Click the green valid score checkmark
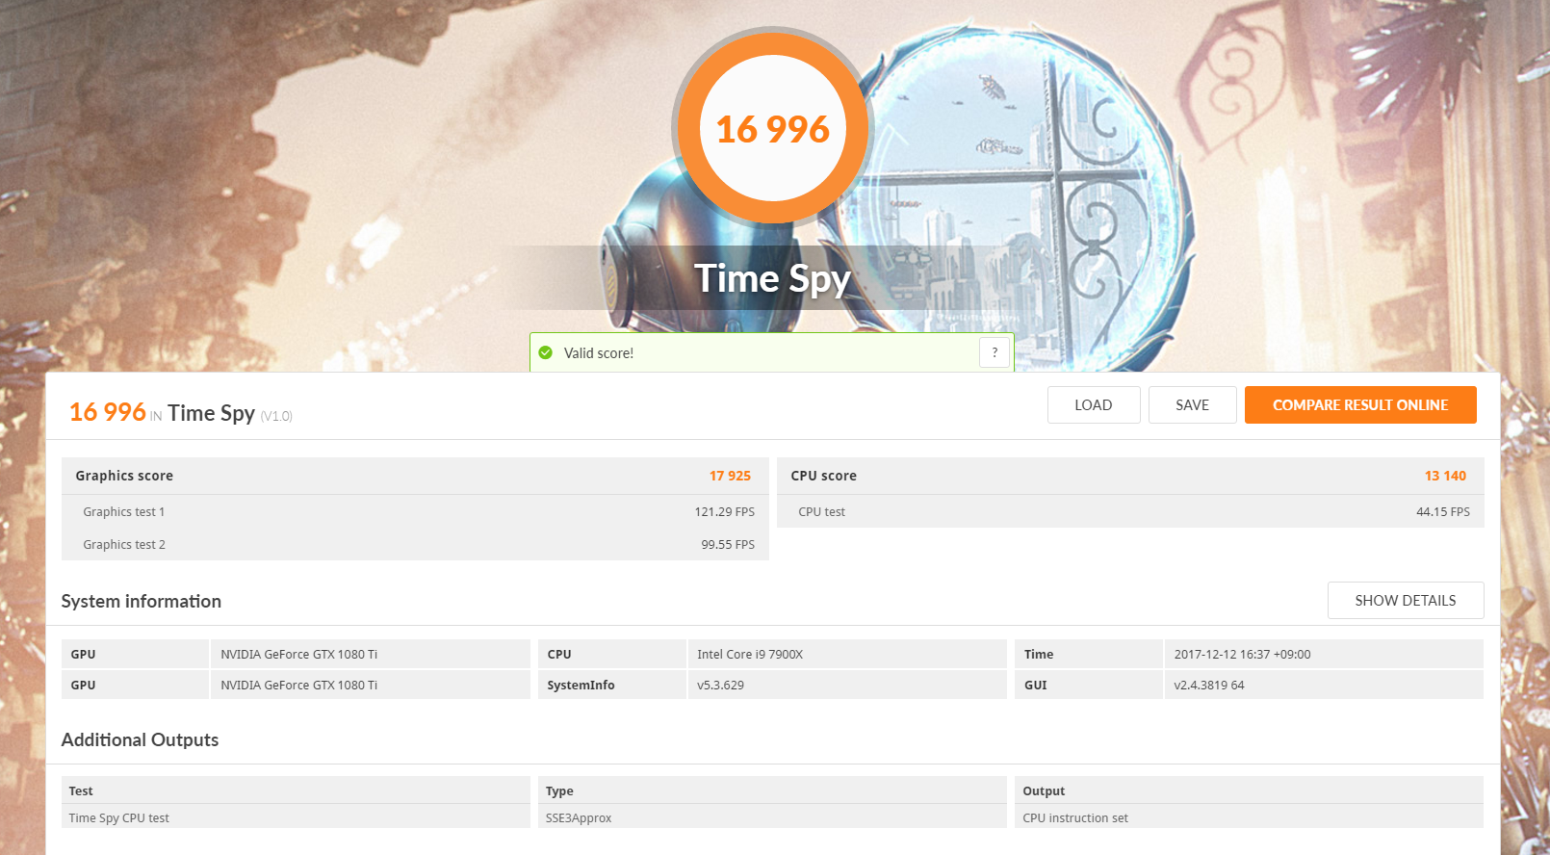The image size is (1550, 855). pyautogui.click(x=546, y=352)
